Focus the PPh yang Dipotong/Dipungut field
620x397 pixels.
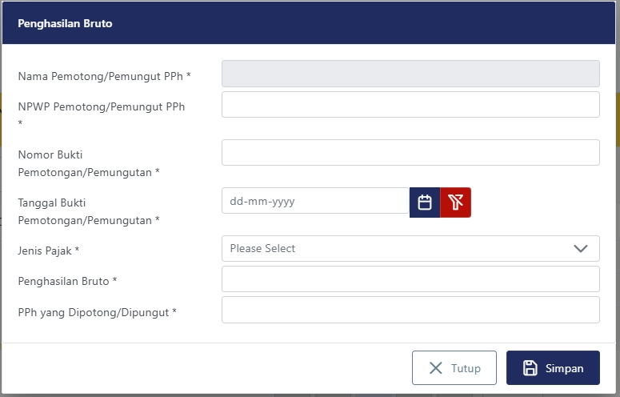[410, 310]
